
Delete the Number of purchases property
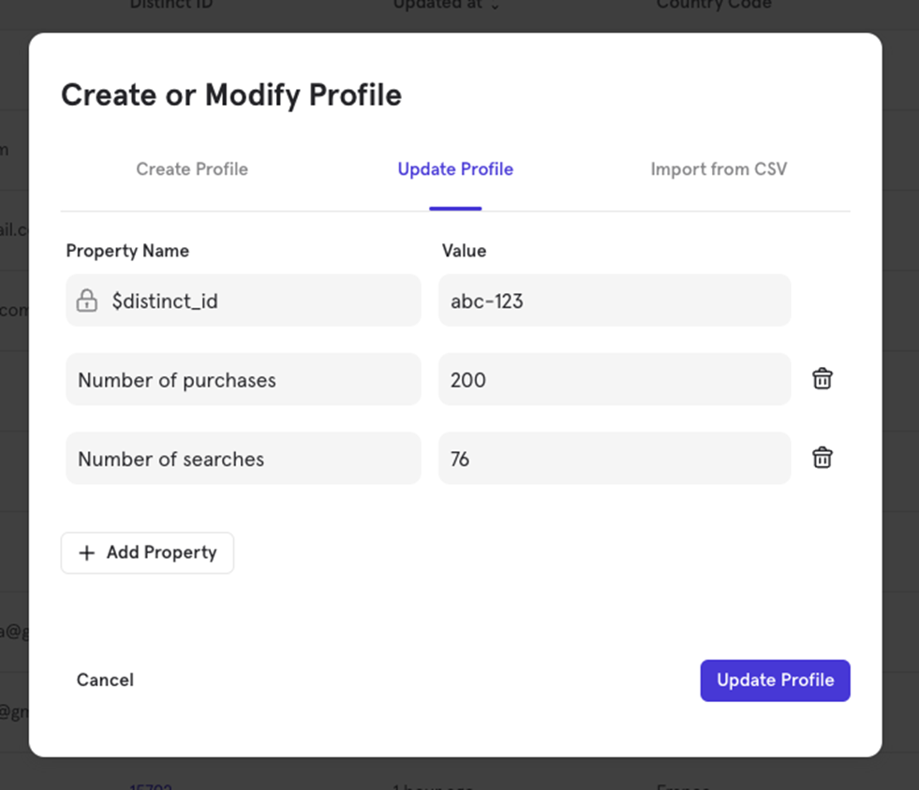coord(822,379)
